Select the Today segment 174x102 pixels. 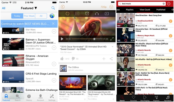tap(17, 16)
